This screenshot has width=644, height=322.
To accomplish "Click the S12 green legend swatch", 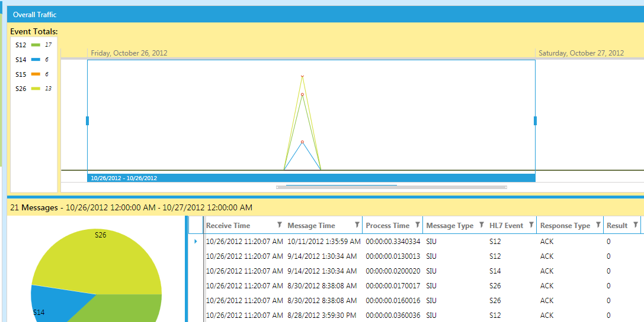I will (x=36, y=45).
